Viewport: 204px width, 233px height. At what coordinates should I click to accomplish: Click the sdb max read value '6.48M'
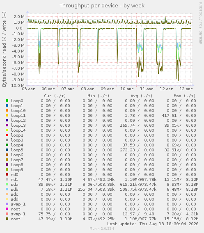pyautogui.click(x=173, y=190)
